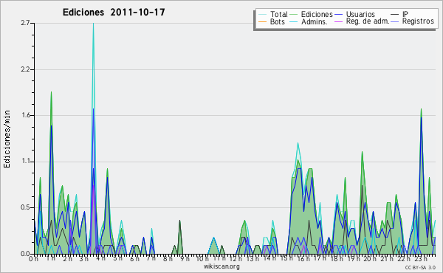Click the Bots legend entry
The image size is (443, 273).
pyautogui.click(x=278, y=21)
